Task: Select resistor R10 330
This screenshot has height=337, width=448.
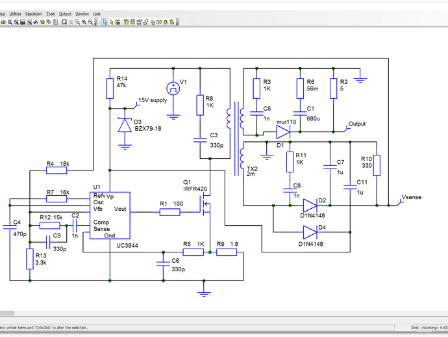Action: point(377,165)
